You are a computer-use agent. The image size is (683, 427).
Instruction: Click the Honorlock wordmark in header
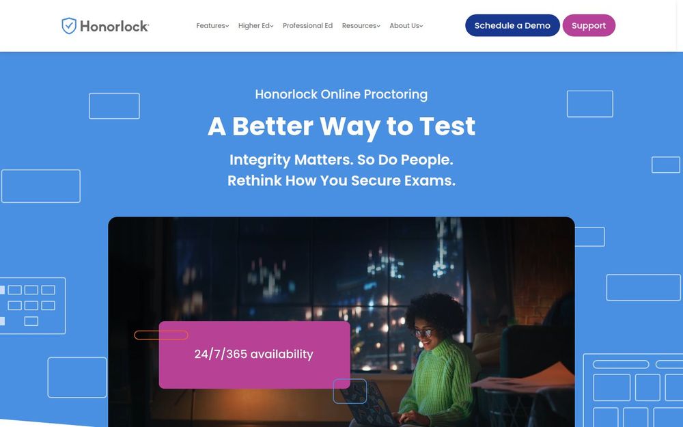(114, 26)
